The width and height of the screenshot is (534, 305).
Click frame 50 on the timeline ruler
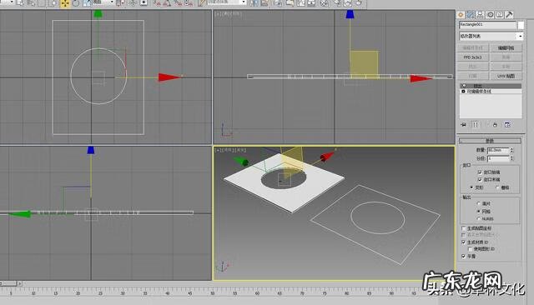212,292
